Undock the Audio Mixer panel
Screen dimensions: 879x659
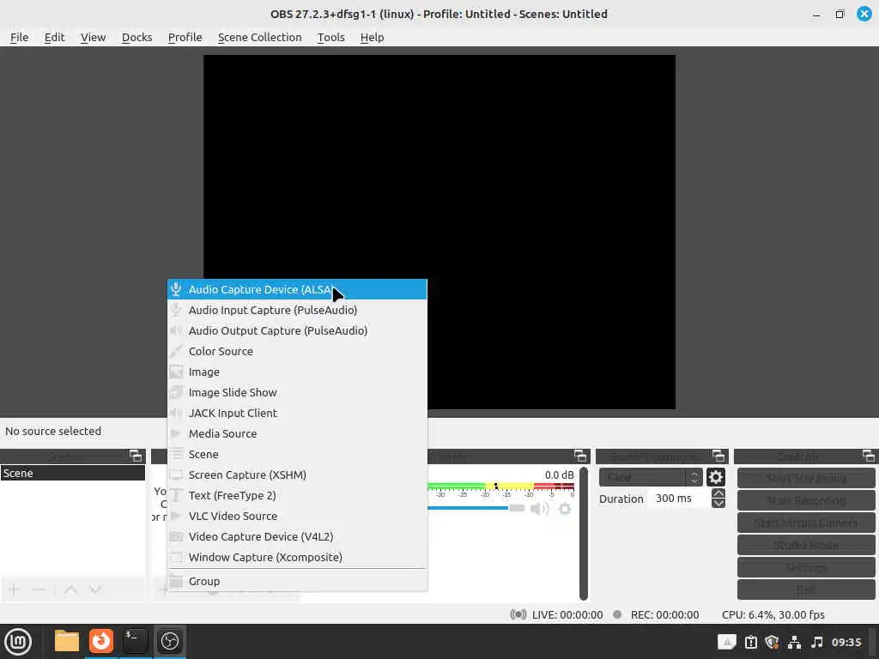580,456
